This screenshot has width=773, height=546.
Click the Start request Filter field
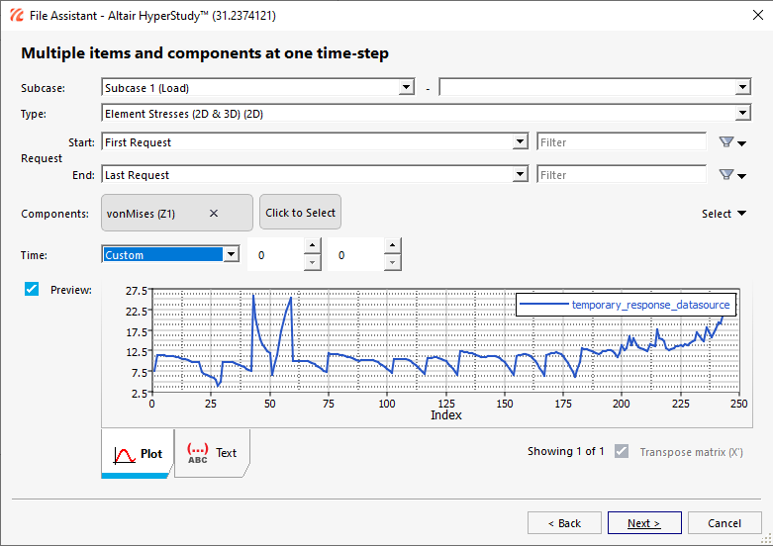coord(621,142)
